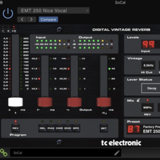
Task: Click the white decay time fader cap
Action: pyautogui.click(x=15, y=102)
